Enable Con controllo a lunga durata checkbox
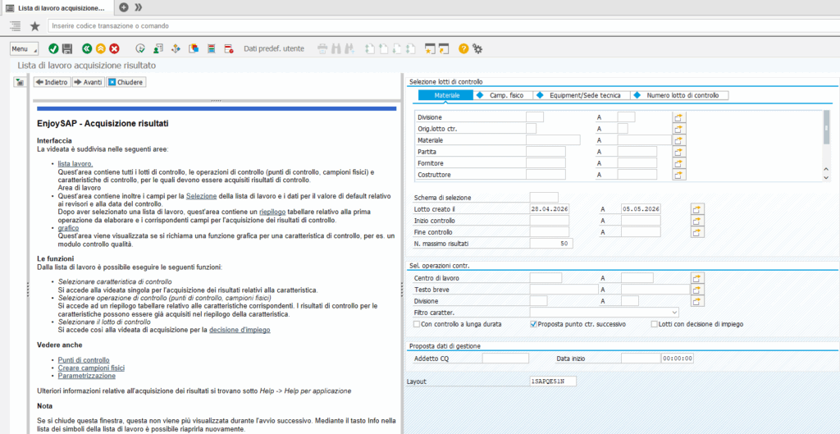Image resolution: width=840 pixels, height=434 pixels. pyautogui.click(x=417, y=324)
